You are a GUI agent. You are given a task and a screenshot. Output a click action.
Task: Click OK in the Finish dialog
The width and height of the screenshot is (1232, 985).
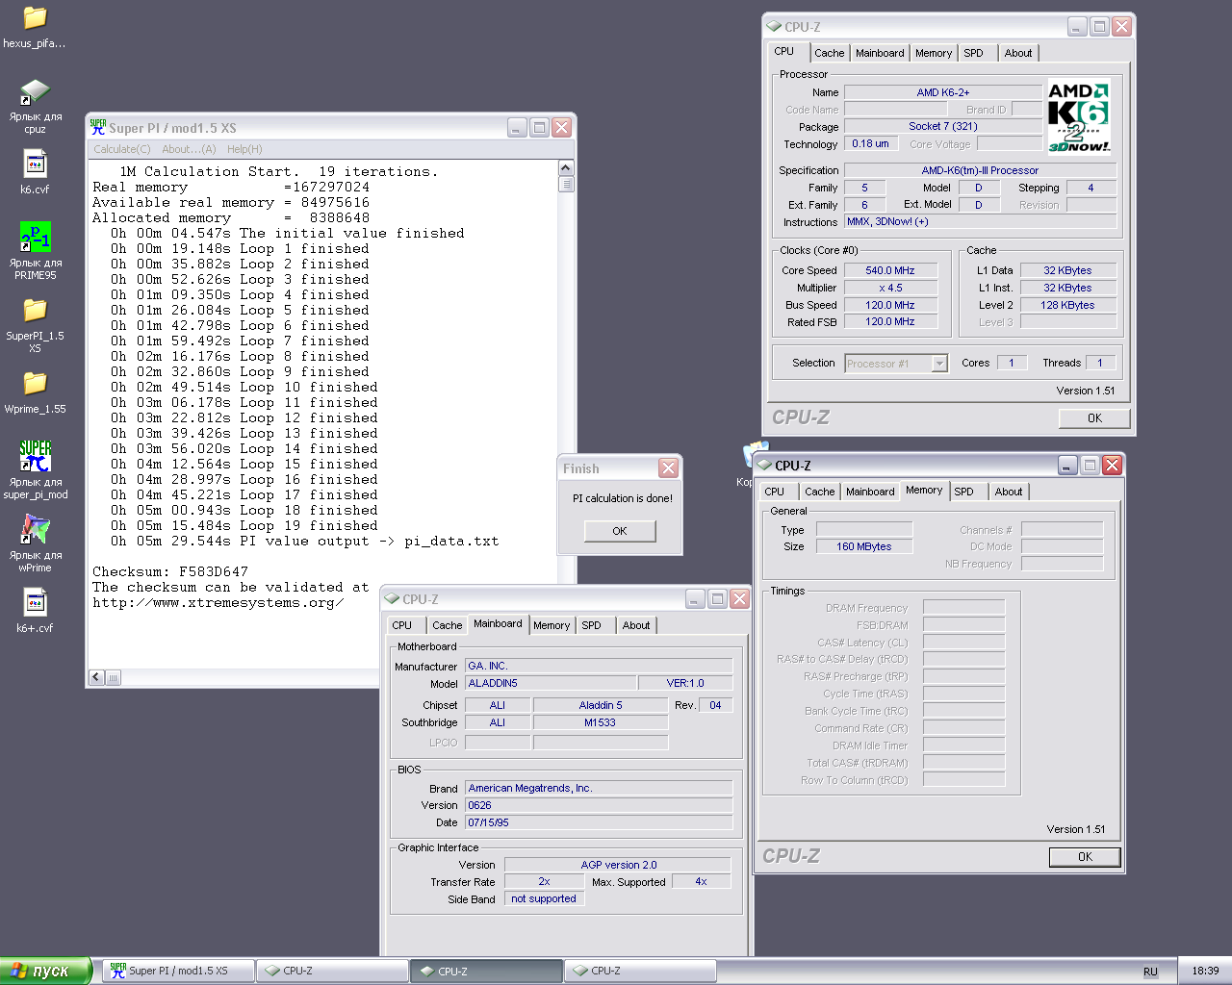coord(620,531)
